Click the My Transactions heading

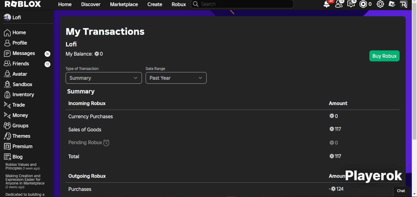(x=105, y=31)
